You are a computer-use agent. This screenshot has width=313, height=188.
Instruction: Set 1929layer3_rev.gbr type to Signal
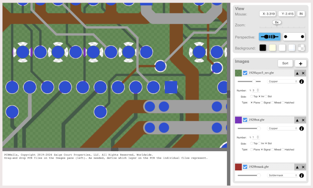[262, 103]
